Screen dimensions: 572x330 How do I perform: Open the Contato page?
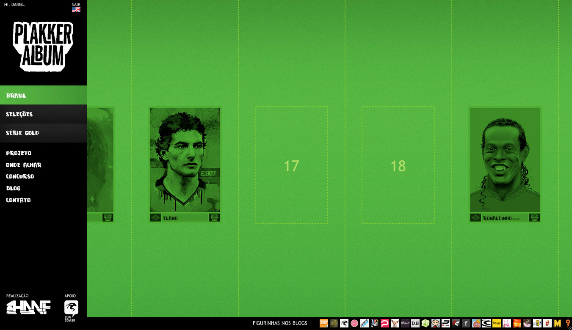18,200
